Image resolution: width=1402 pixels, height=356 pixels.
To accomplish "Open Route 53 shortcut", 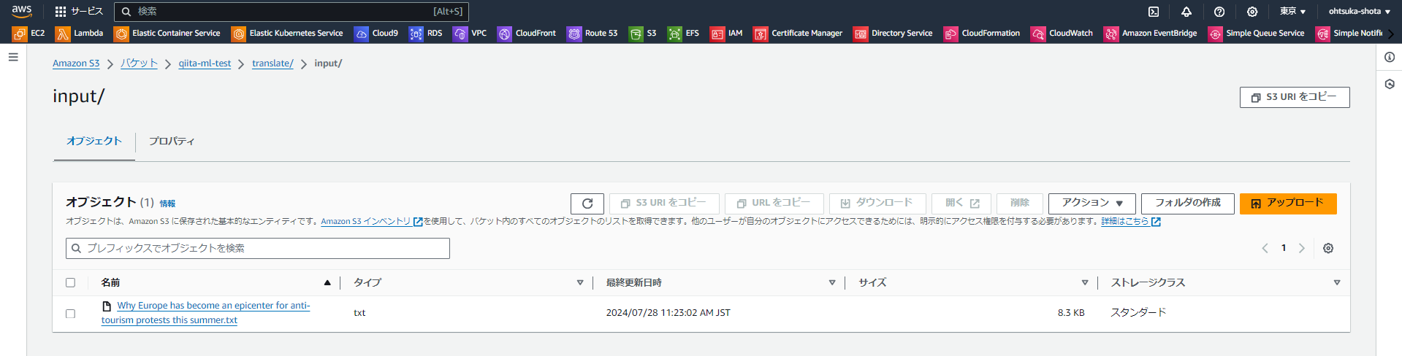I will pyautogui.click(x=593, y=34).
